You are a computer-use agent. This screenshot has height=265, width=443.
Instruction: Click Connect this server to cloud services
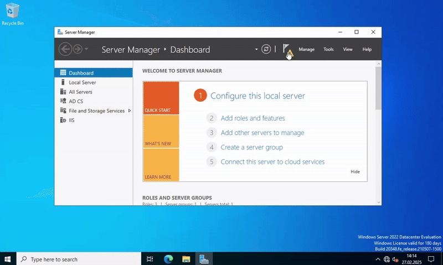click(x=272, y=162)
